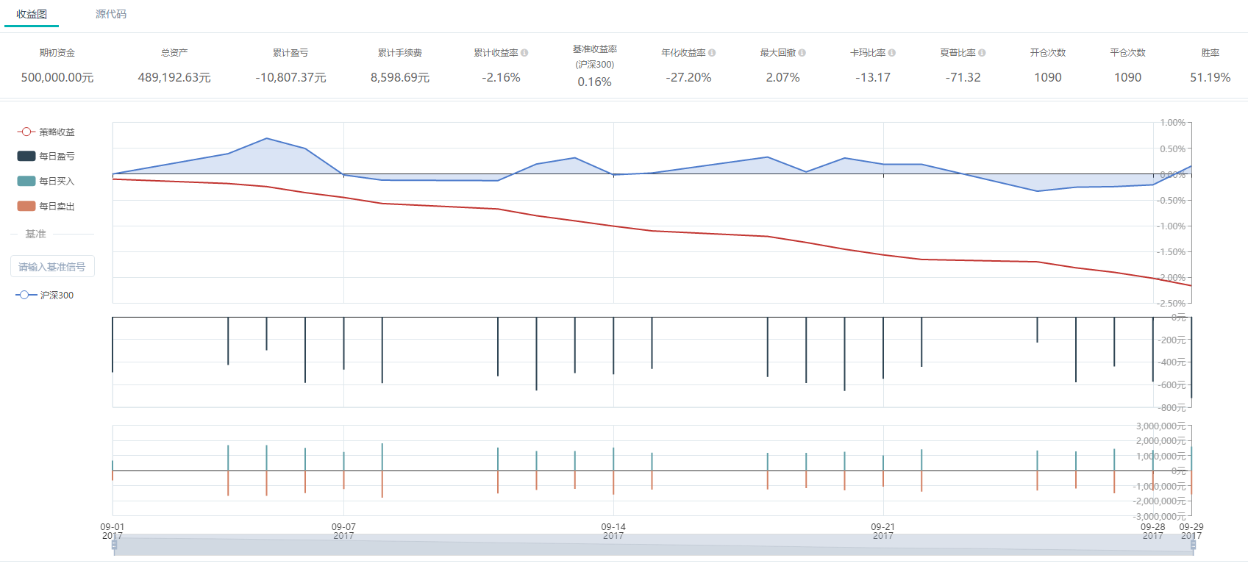Toggle 策略收益 legend series
1248x569 pixels.
tap(46, 132)
